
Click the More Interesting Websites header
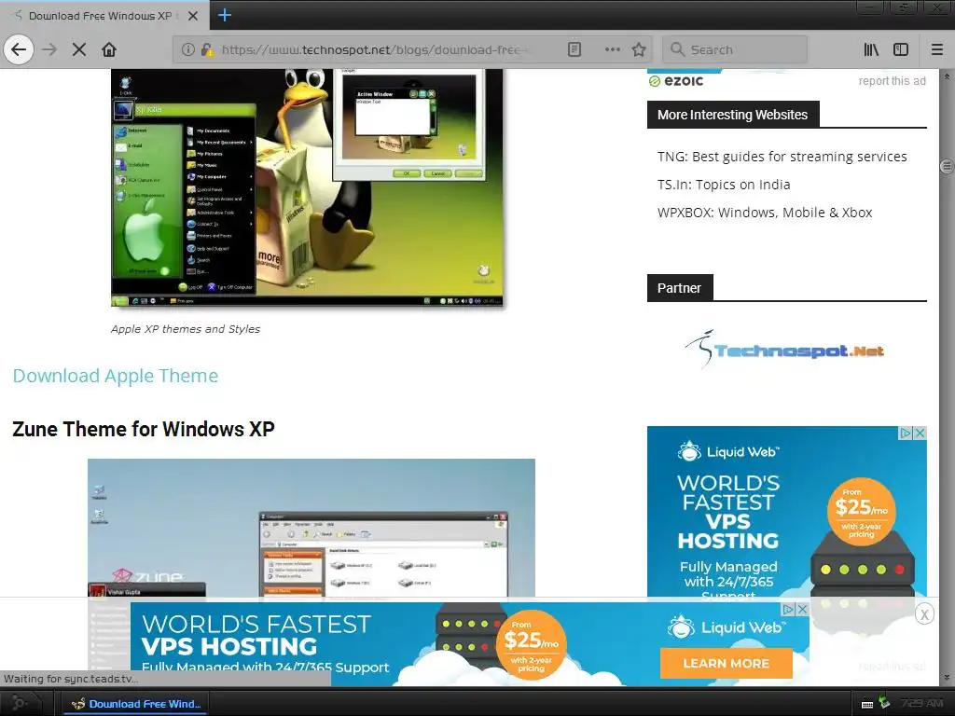click(733, 115)
